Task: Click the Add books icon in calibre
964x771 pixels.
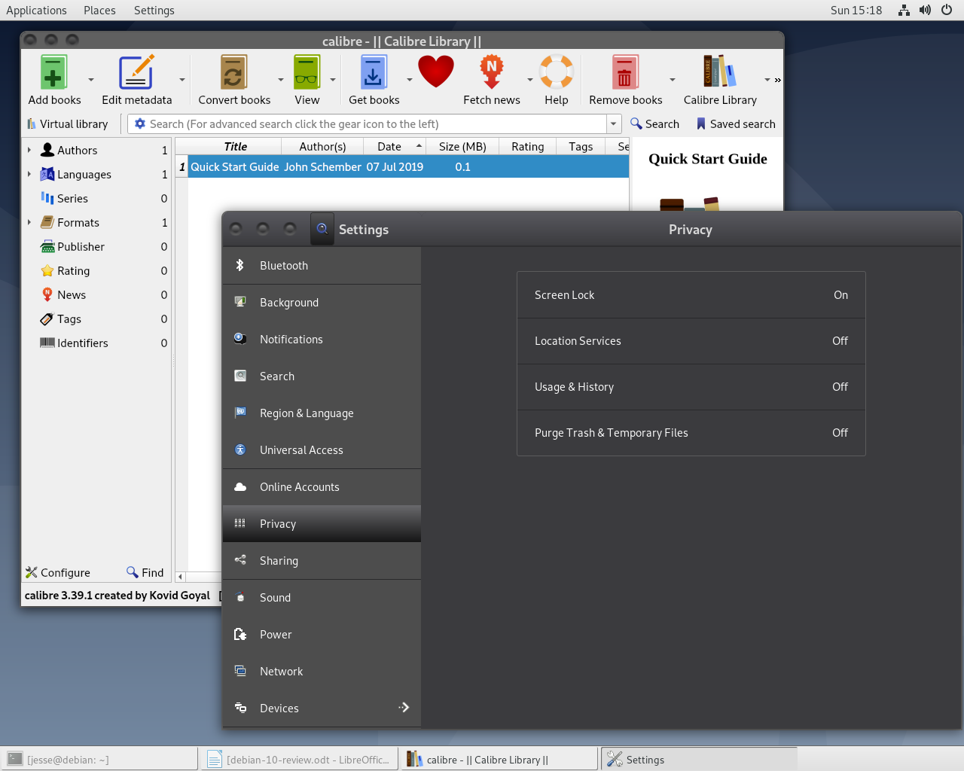Action: (x=53, y=73)
